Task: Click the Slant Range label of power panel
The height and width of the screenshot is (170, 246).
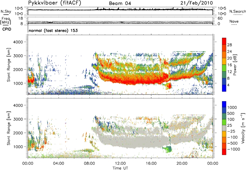Action: pos(9,65)
